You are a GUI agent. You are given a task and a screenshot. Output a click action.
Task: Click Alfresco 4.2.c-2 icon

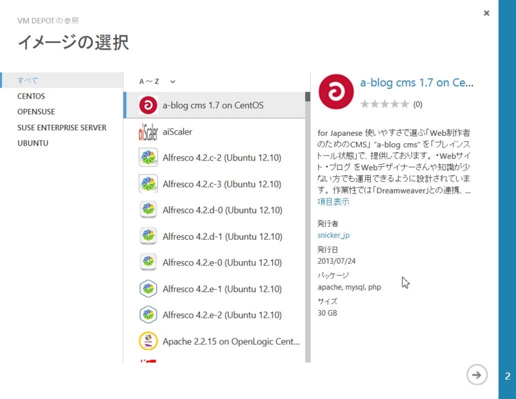coord(148,157)
